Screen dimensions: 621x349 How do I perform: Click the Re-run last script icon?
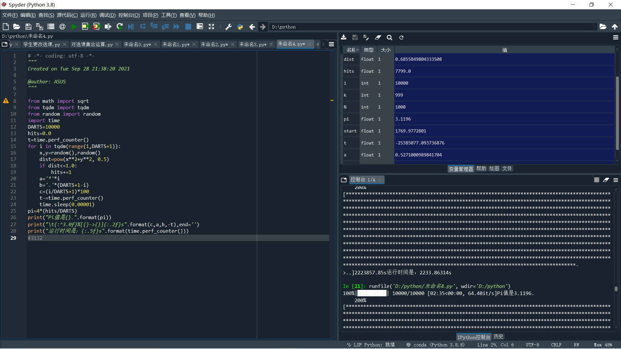click(120, 27)
